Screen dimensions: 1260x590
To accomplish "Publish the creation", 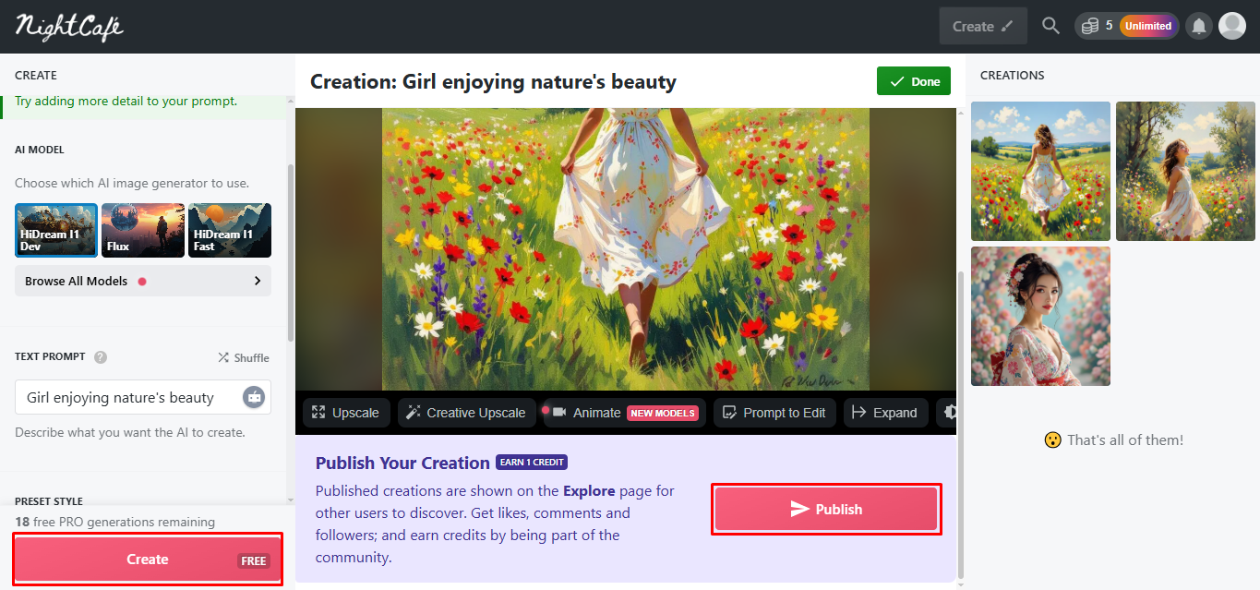I will click(825, 508).
